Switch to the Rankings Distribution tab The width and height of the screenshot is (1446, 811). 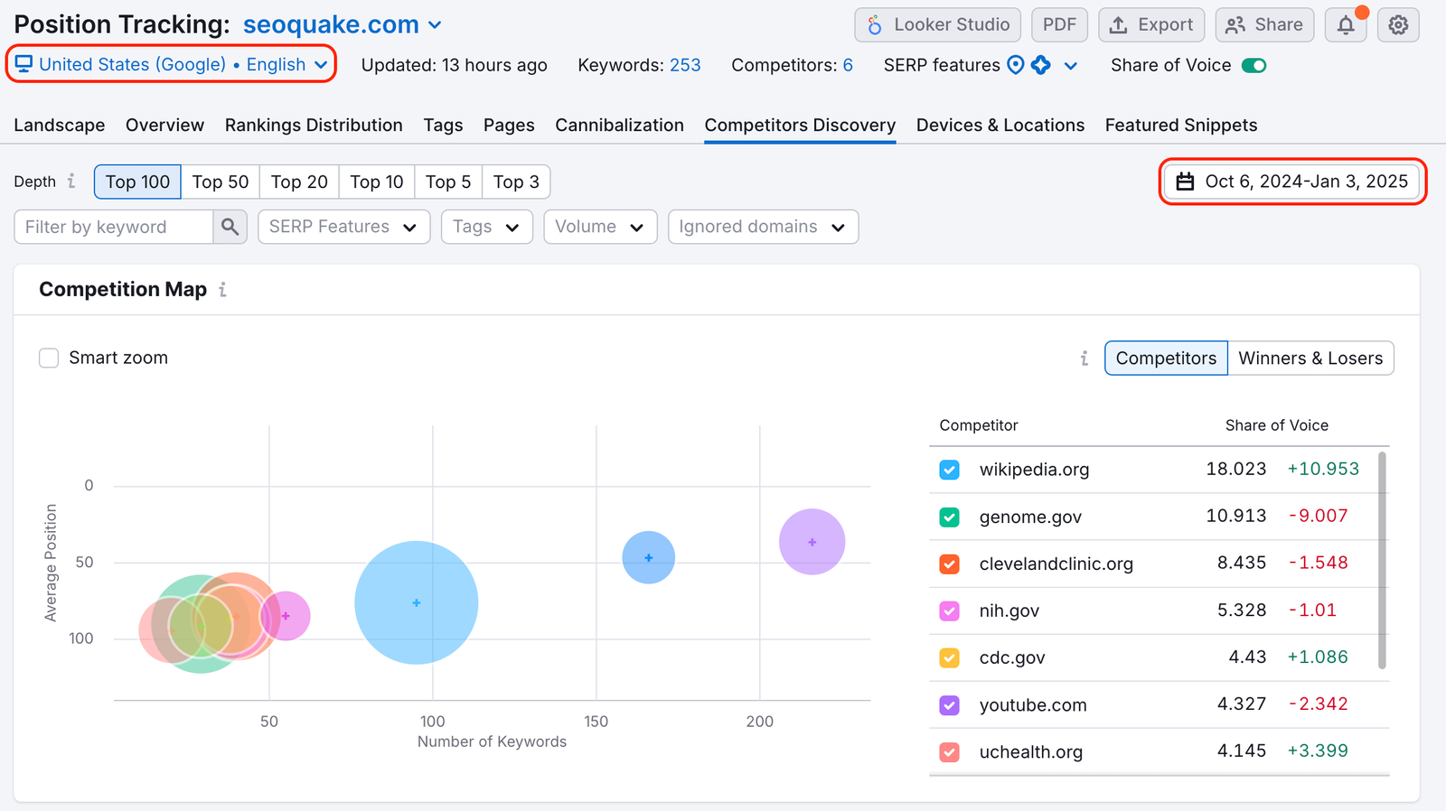(314, 126)
